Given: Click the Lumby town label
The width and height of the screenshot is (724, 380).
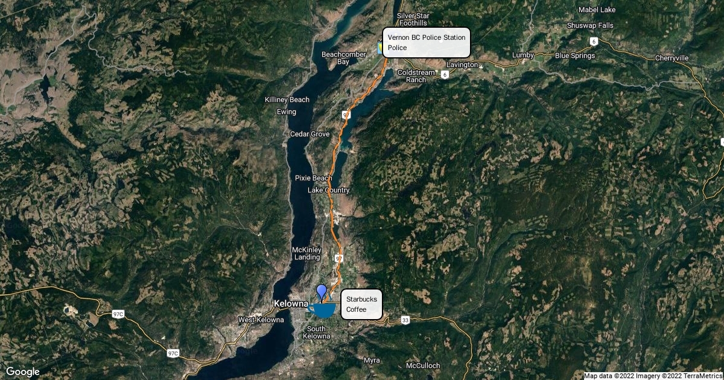Looking at the screenshot, I should click(523, 55).
